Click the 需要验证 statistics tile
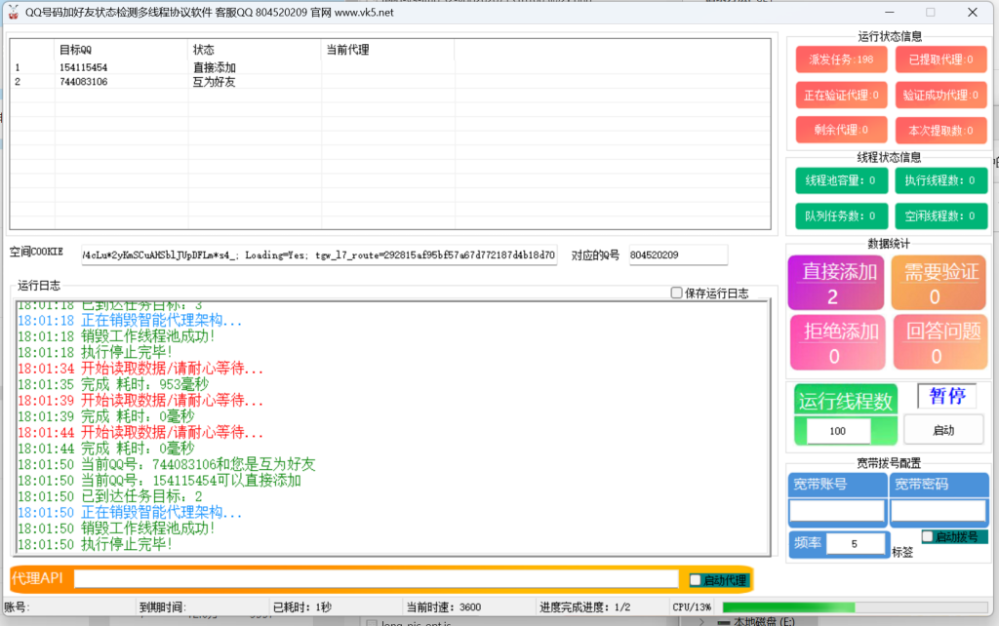999x626 pixels. click(939, 283)
